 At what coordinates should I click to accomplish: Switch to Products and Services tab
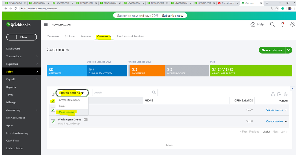[130, 37]
